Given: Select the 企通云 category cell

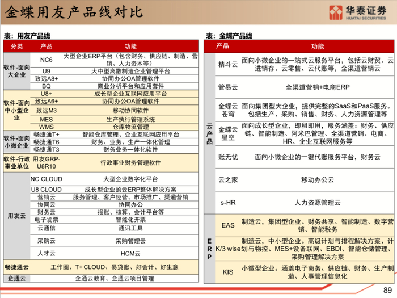Looking at the screenshot, I should 16,278.
